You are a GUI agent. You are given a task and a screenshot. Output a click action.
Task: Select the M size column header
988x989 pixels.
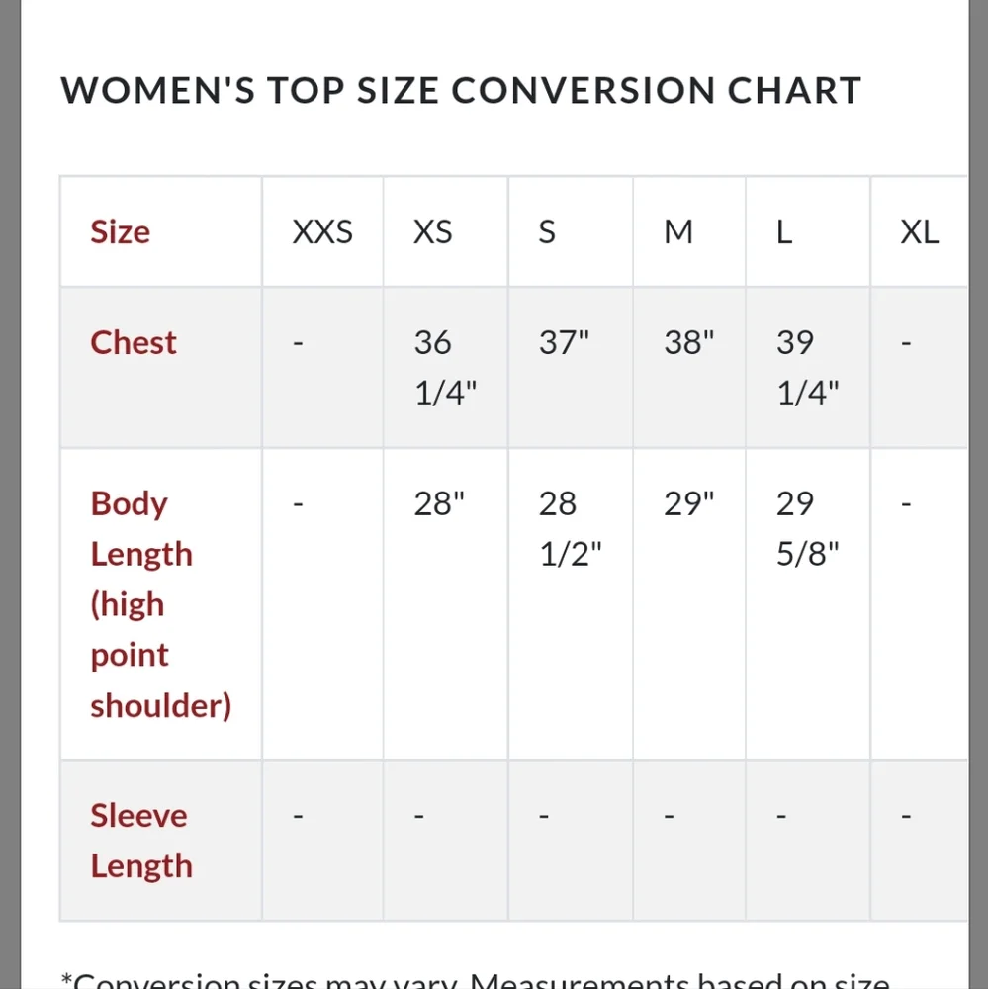click(678, 232)
